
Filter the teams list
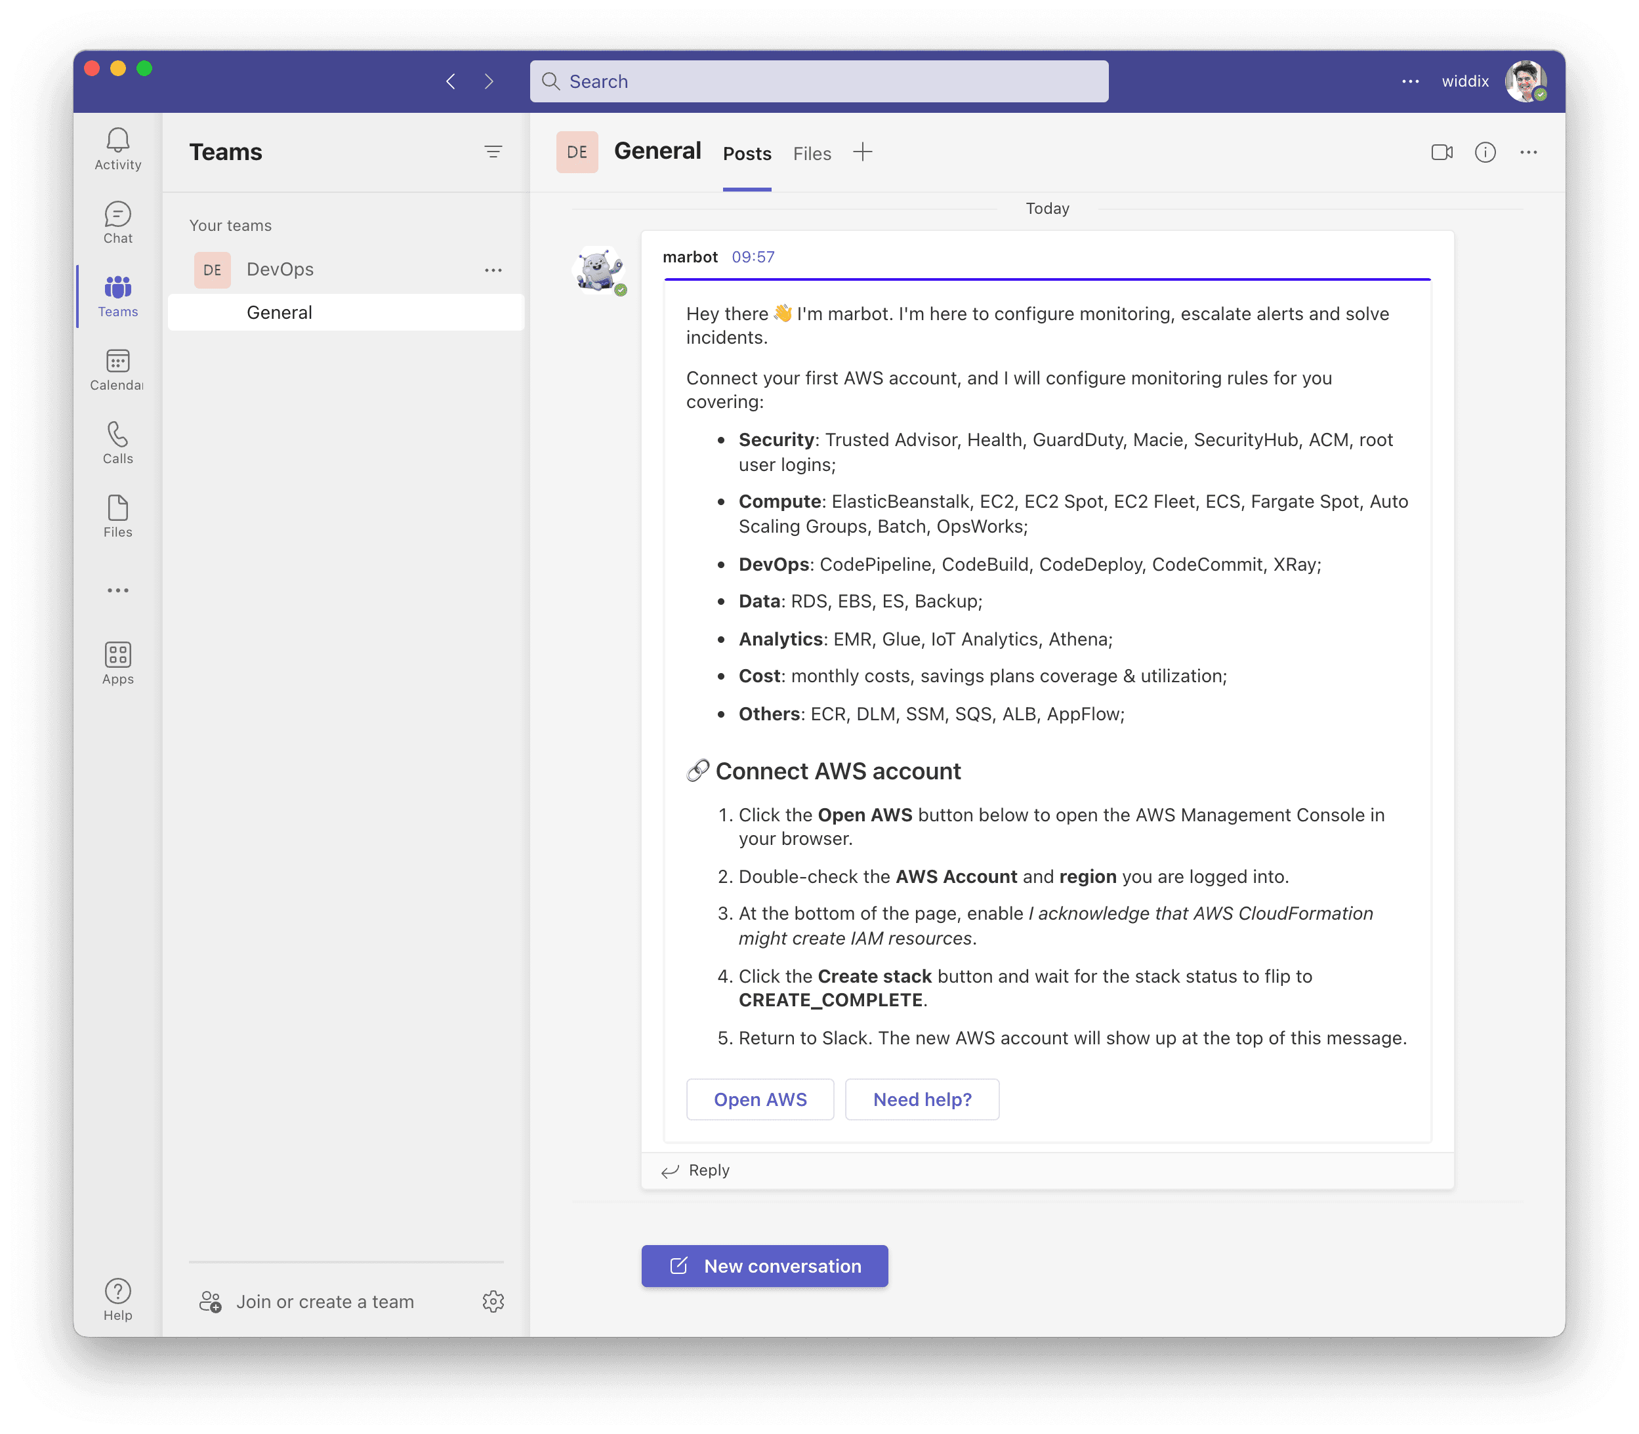(x=493, y=152)
